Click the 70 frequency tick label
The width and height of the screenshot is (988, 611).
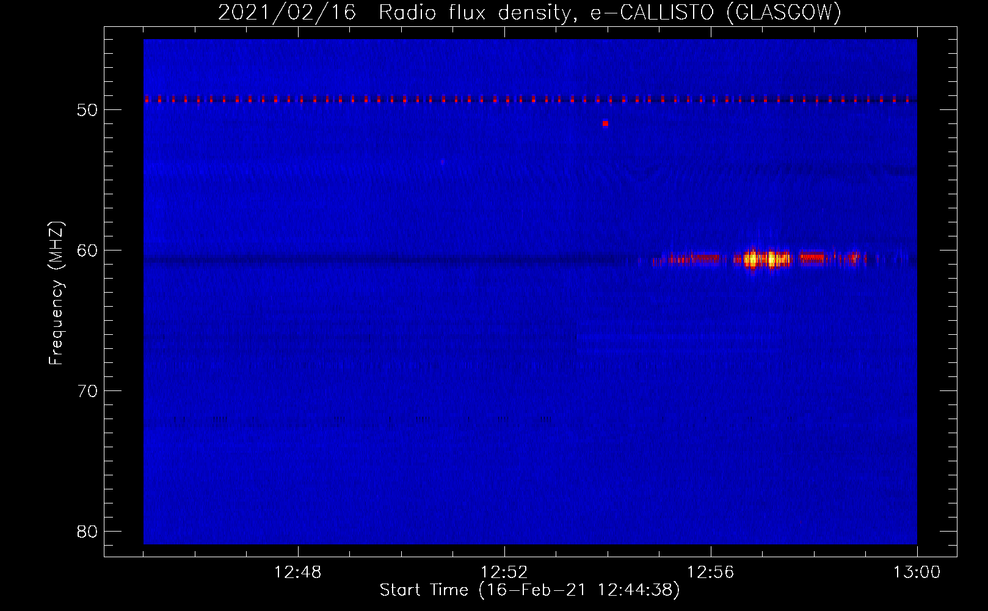[x=87, y=391]
